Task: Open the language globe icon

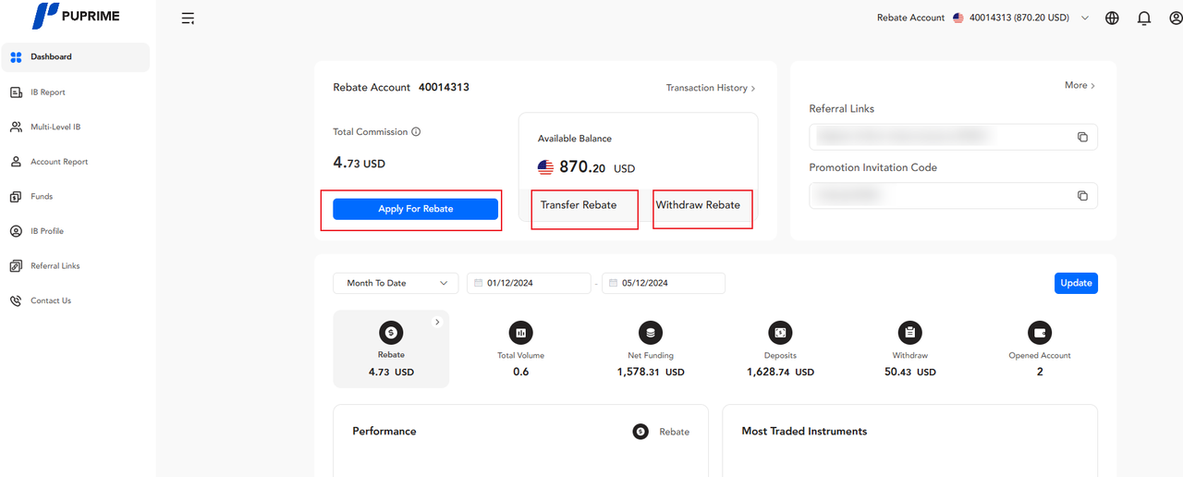Action: click(x=1112, y=18)
